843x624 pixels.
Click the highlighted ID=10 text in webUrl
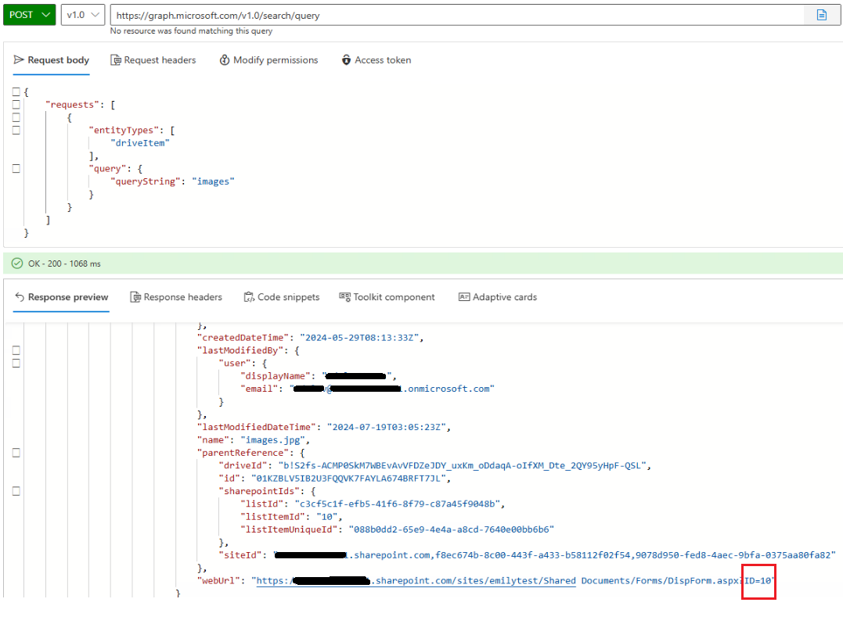click(758, 581)
